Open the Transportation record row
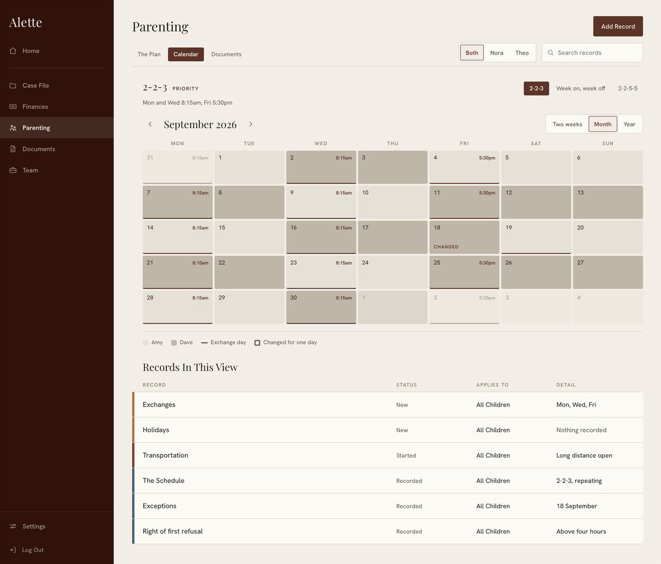The width and height of the screenshot is (661, 564). (388, 455)
